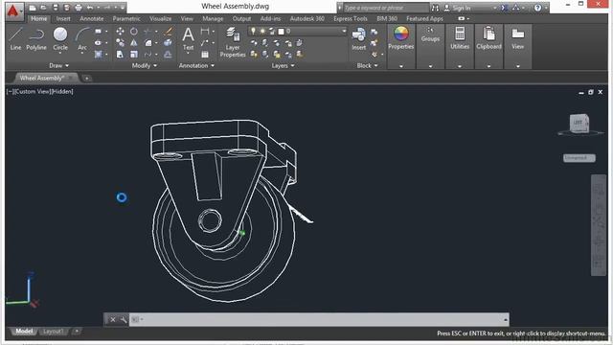Click the Table tool in Annotation panel
The height and width of the screenshot is (345, 613).
pos(204,55)
